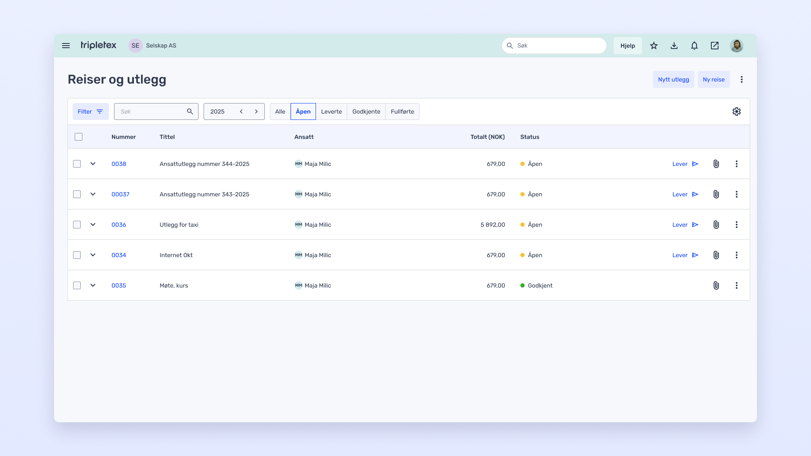Click the Nytt utlegg button
This screenshot has height=456, width=811.
[x=673, y=79]
